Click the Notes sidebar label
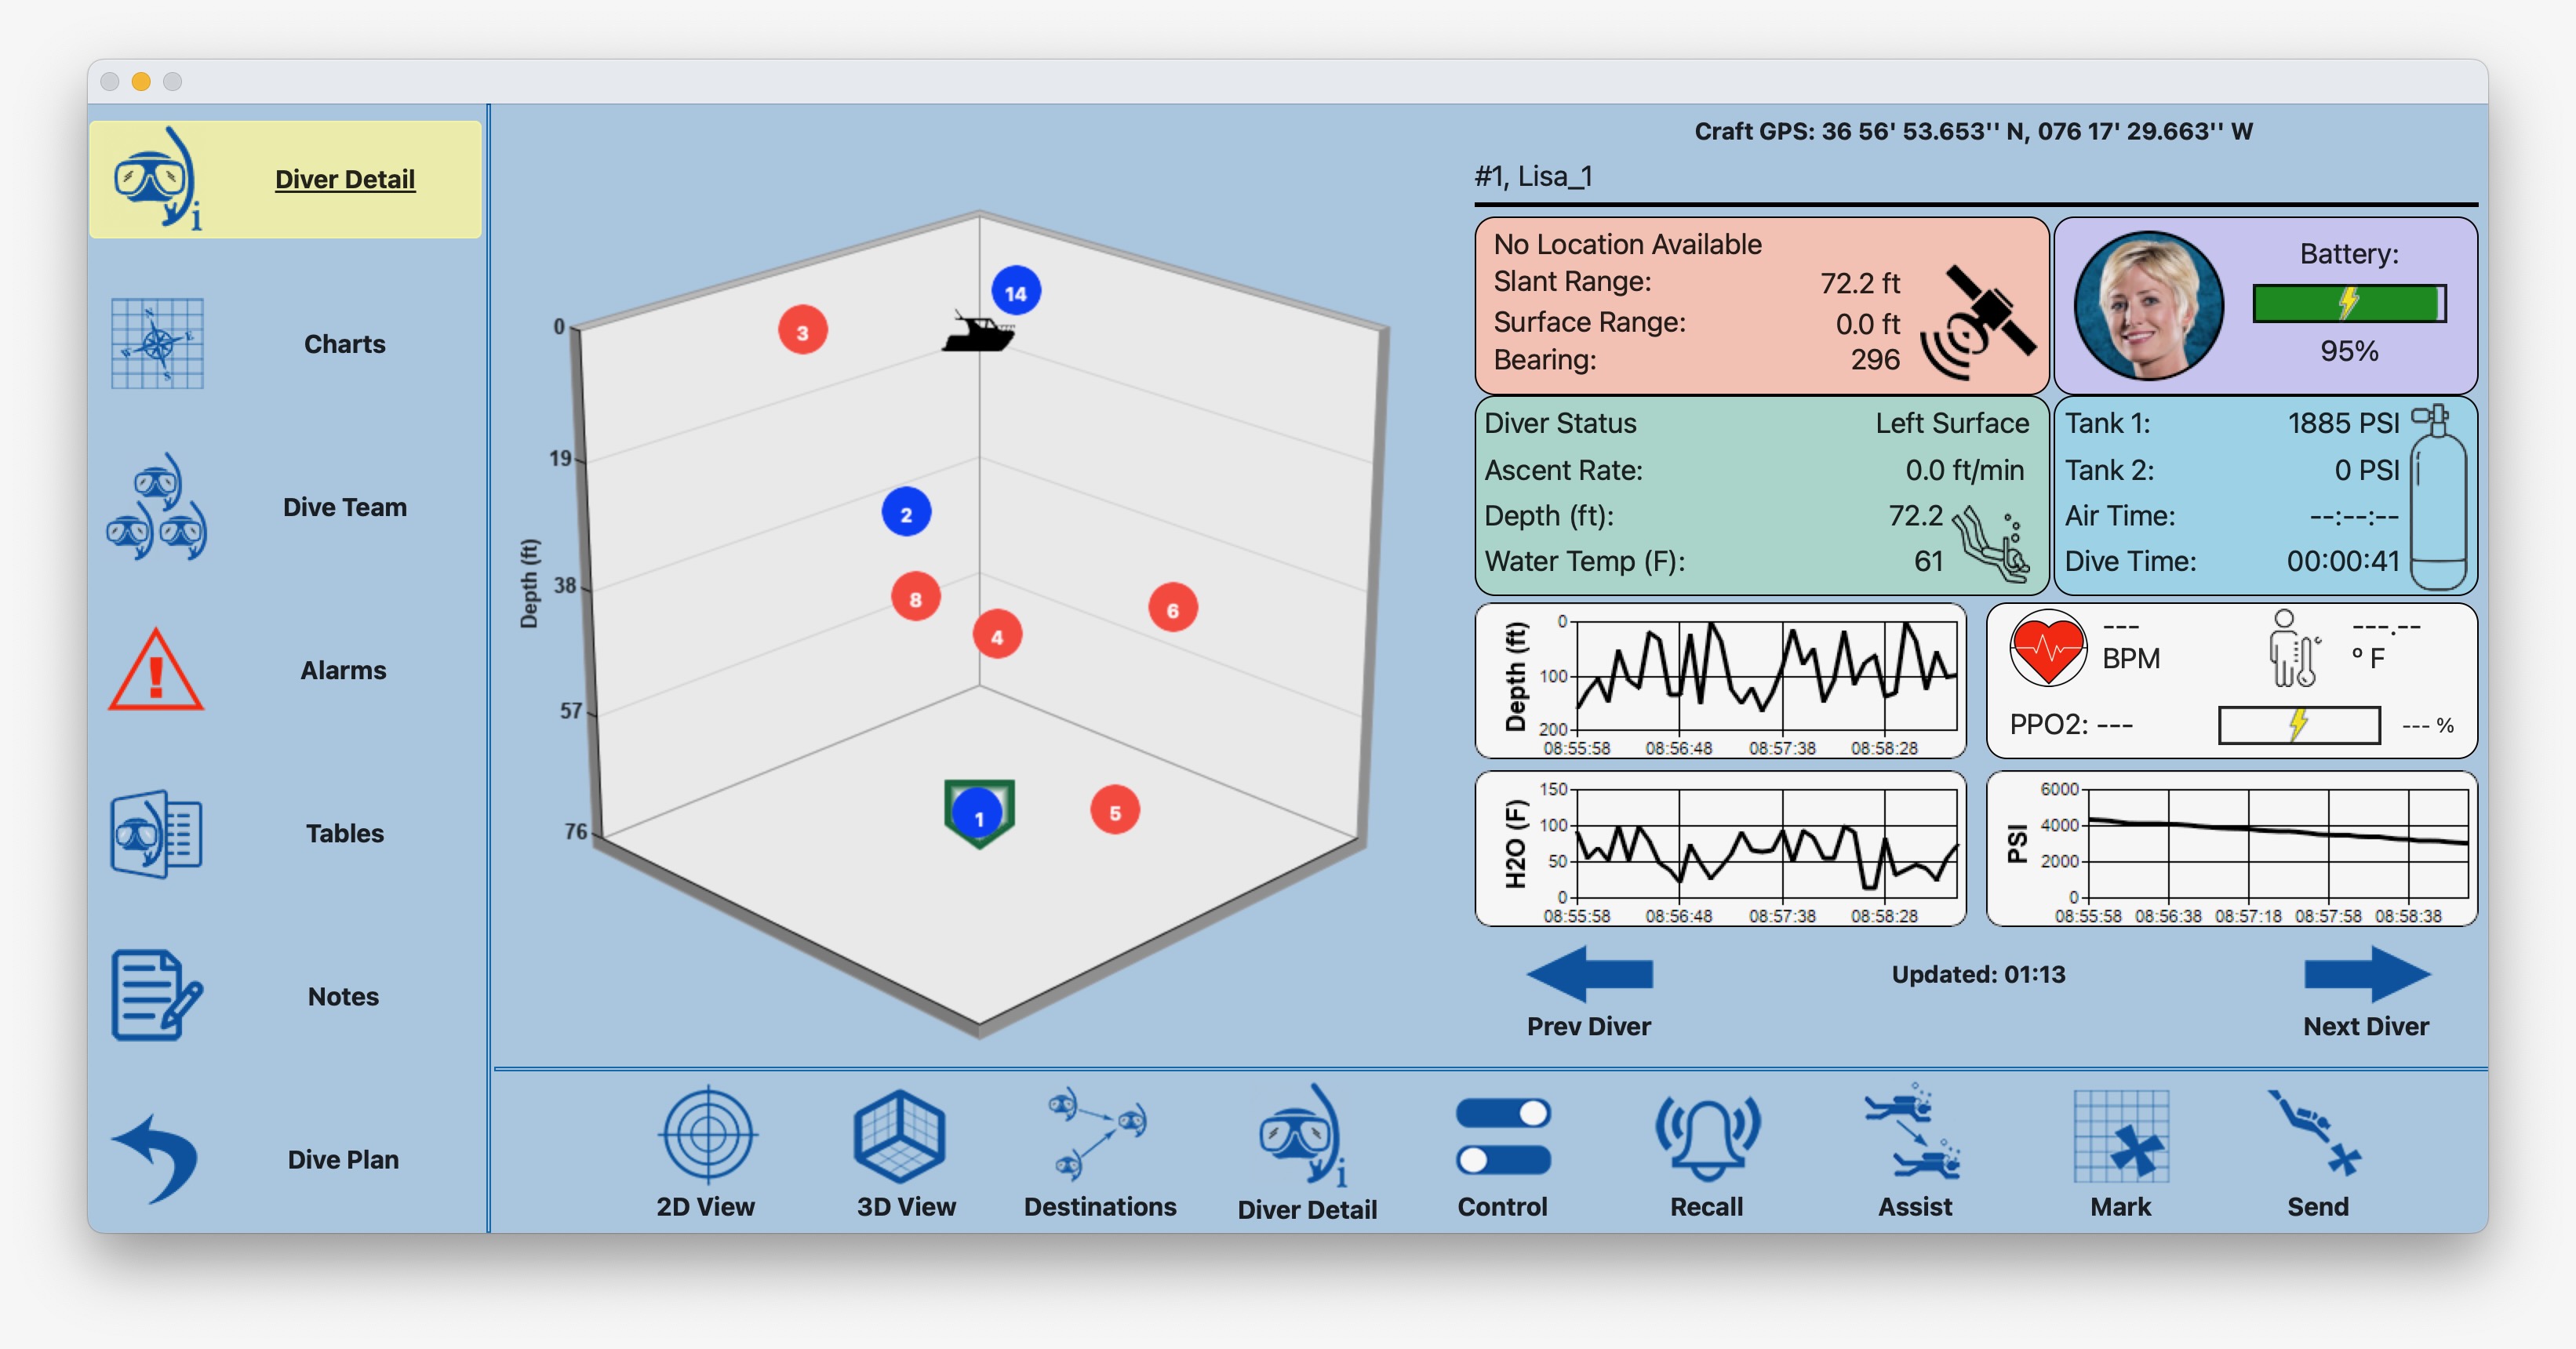The height and width of the screenshot is (1349, 2576). click(343, 996)
